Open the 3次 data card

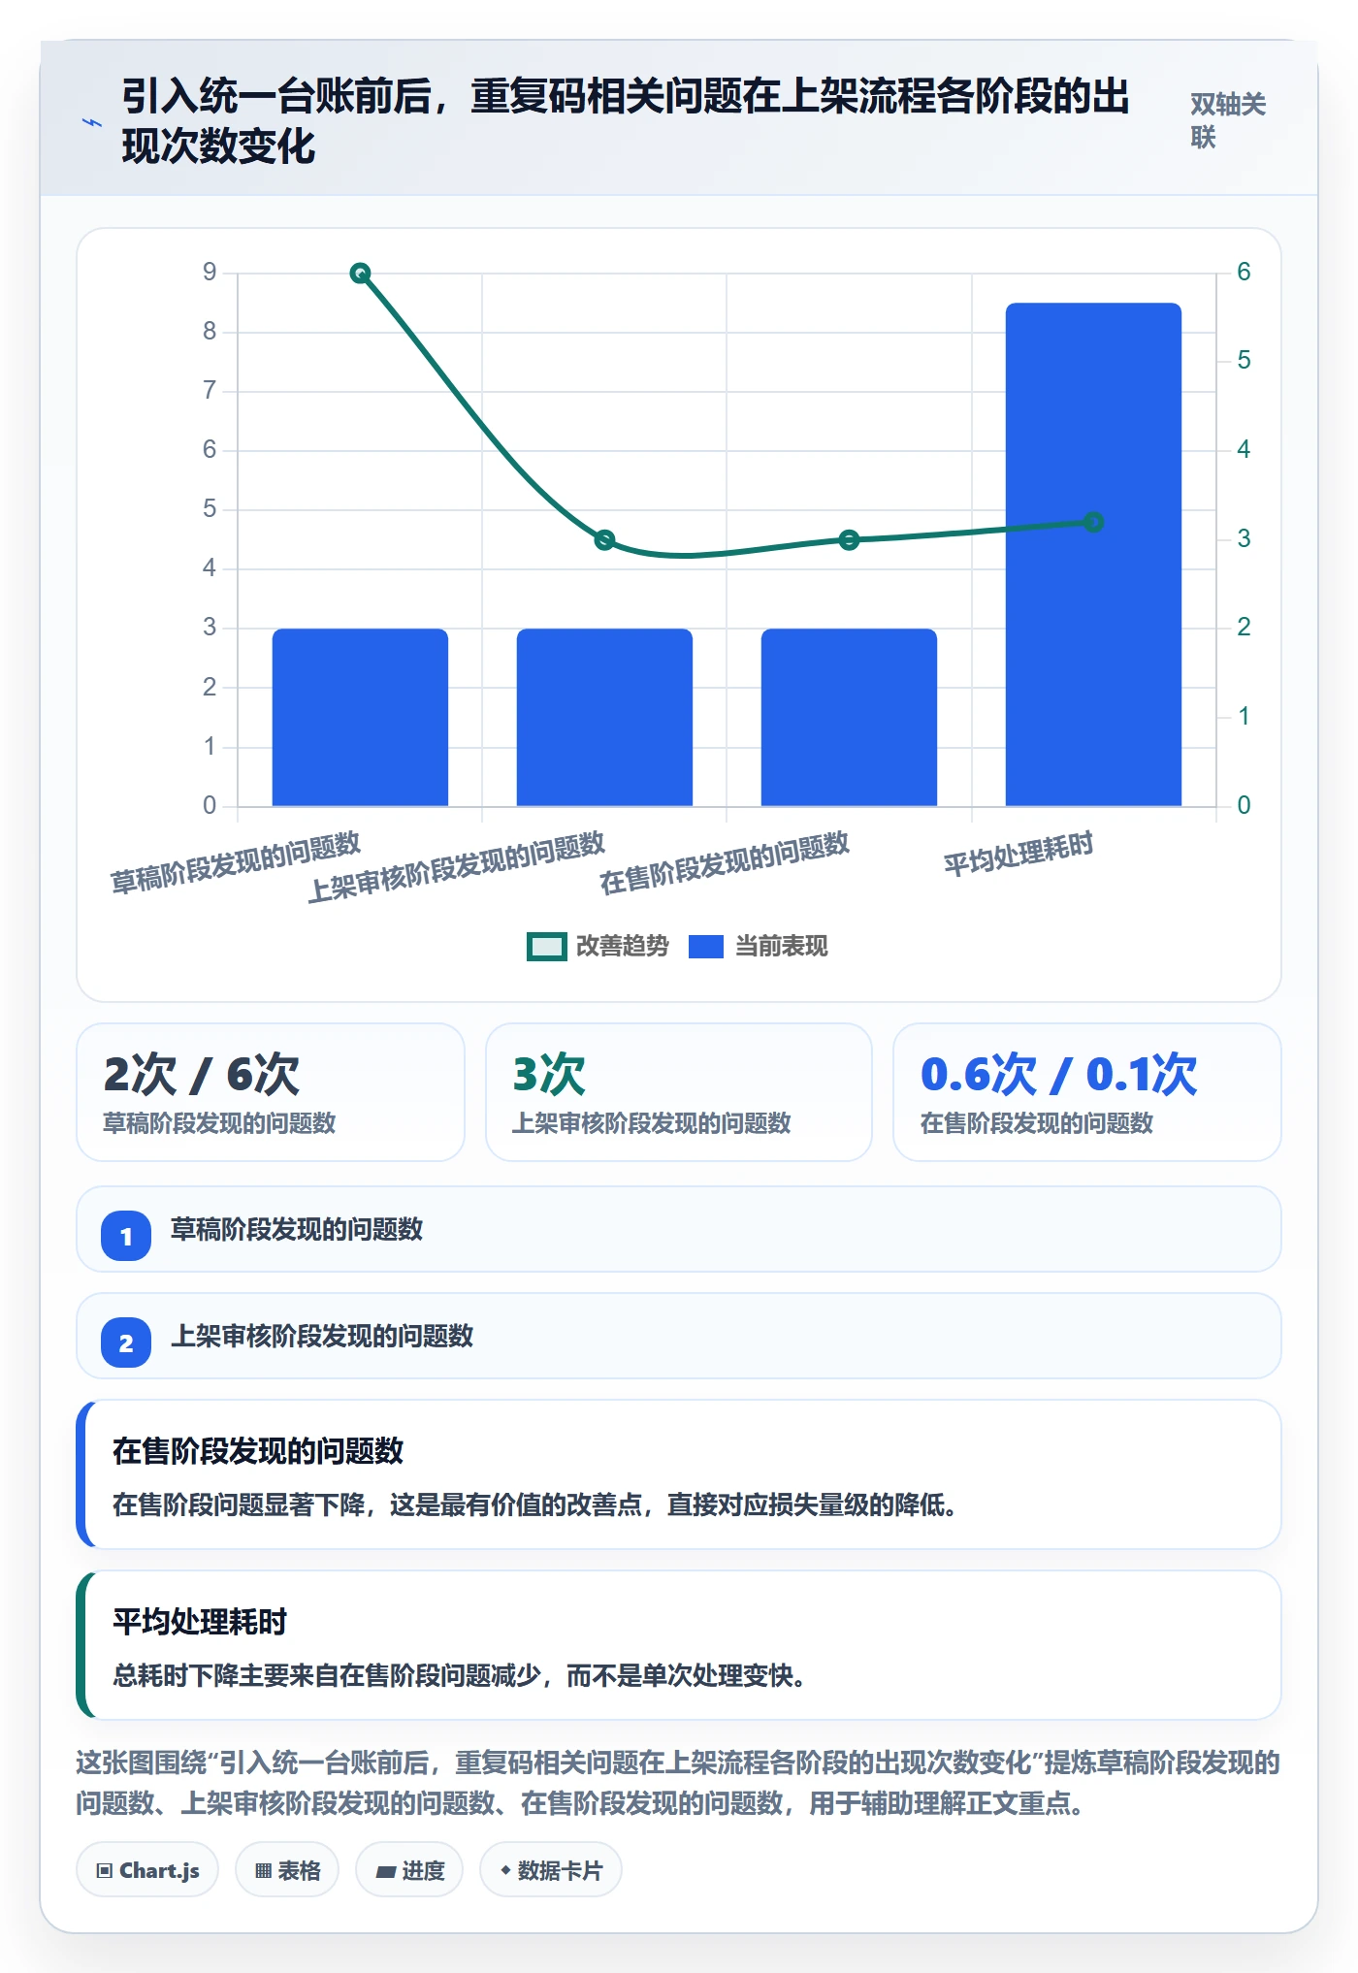(679, 1092)
